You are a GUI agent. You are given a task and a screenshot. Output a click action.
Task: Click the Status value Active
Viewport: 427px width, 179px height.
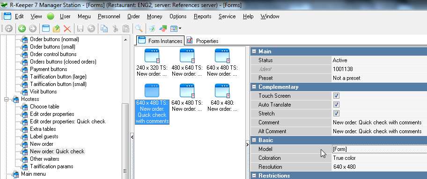pyautogui.click(x=379, y=60)
